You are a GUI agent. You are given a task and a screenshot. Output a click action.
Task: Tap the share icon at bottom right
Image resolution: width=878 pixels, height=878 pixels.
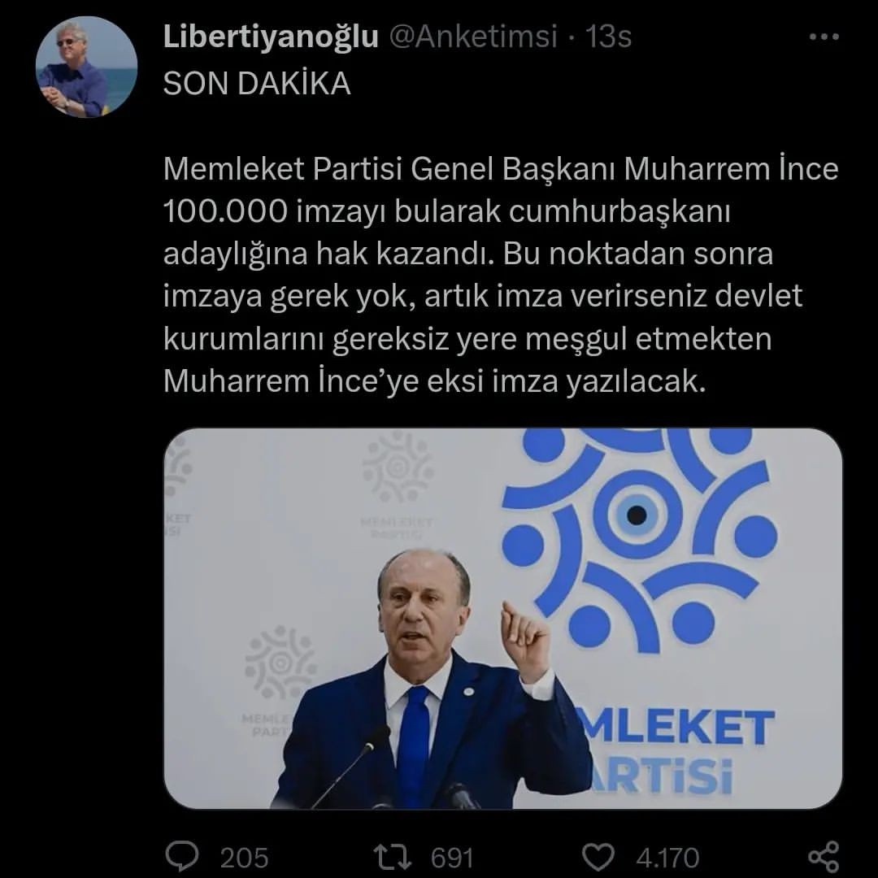click(x=824, y=857)
